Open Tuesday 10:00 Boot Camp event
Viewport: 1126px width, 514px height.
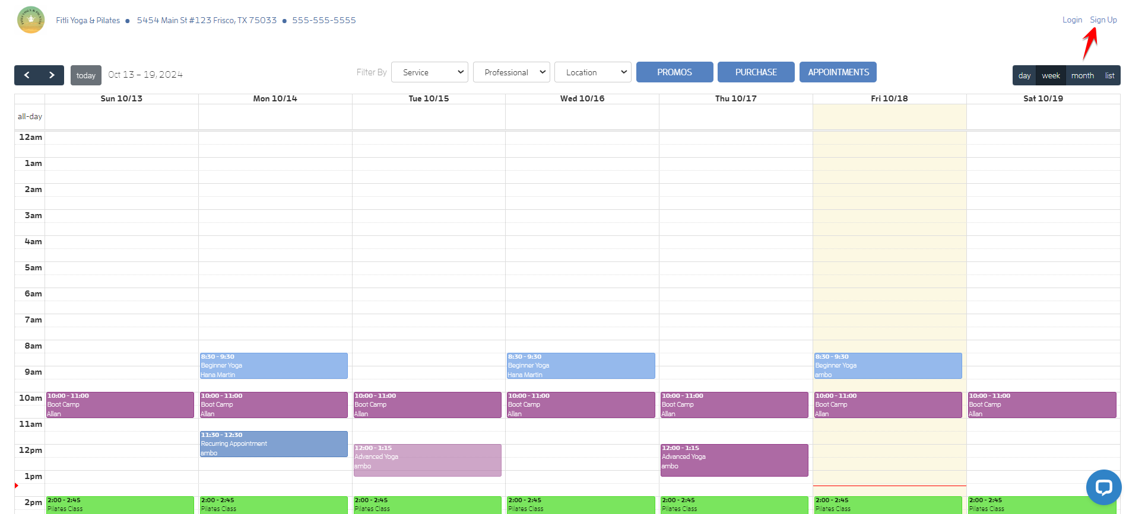tap(427, 405)
